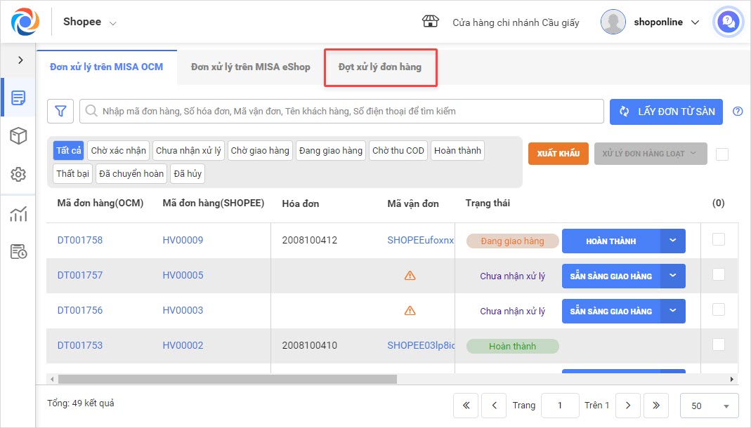Click the warning icon in row DT001756
Screen dimensions: 751x428
coord(410,311)
